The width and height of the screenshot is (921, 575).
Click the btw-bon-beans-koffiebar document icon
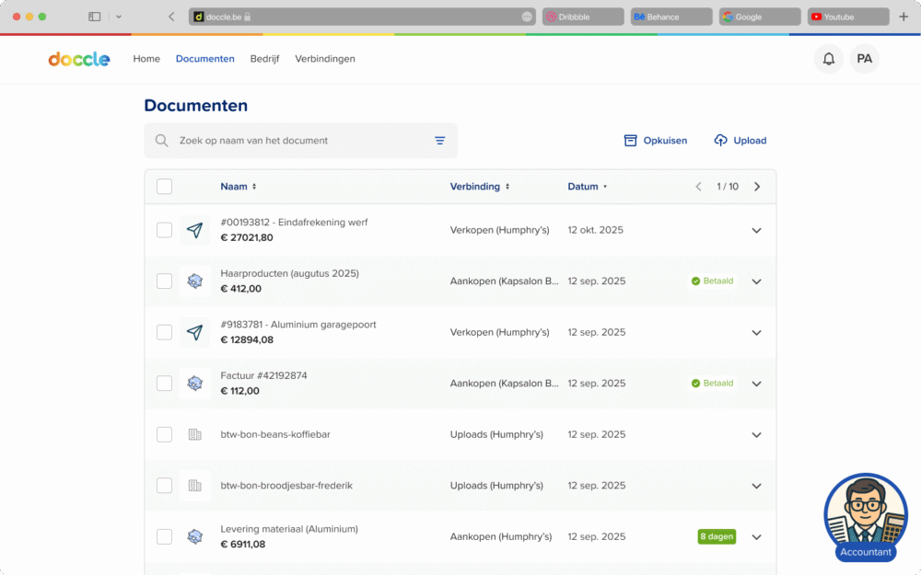point(194,434)
